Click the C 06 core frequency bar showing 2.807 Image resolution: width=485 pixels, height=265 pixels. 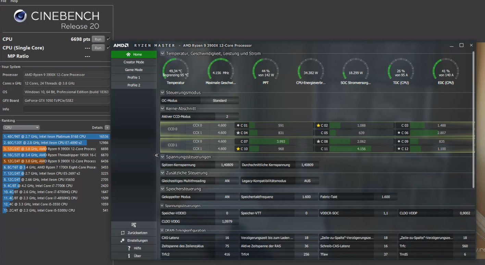(x=442, y=133)
